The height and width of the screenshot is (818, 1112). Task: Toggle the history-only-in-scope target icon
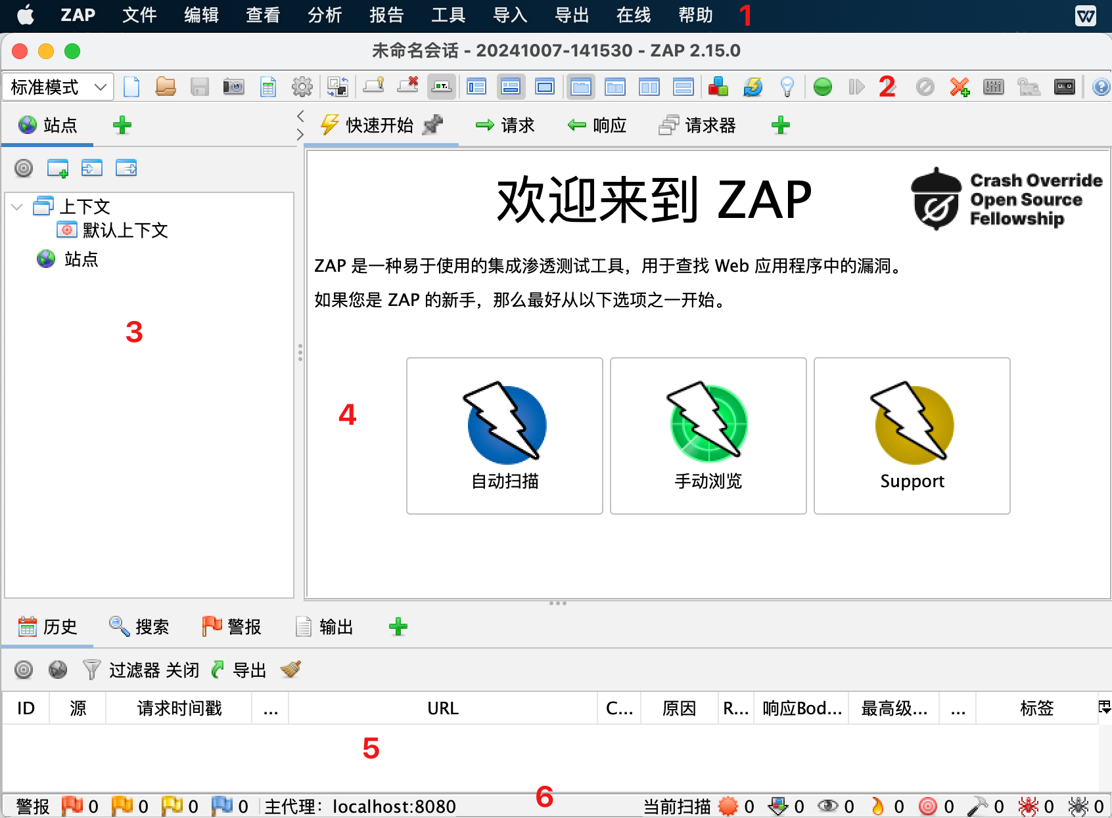point(24,670)
